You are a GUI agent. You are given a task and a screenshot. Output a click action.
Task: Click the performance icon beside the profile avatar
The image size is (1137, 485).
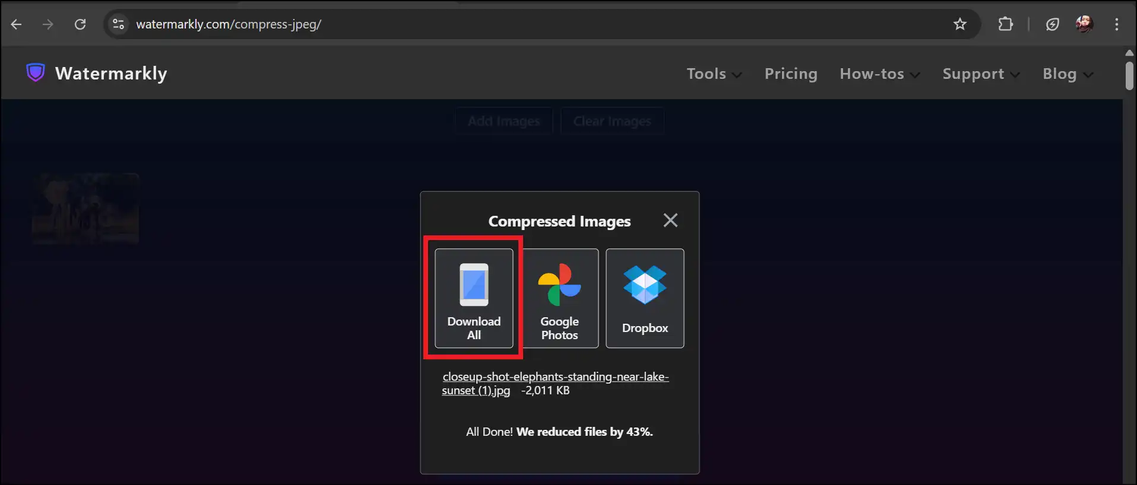(1053, 24)
